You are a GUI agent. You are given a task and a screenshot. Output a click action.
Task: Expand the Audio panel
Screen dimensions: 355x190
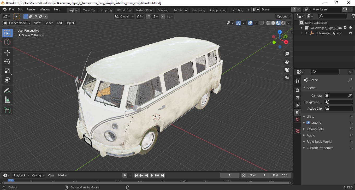tap(311, 135)
